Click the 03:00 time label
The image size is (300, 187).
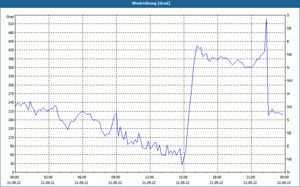point(48,177)
